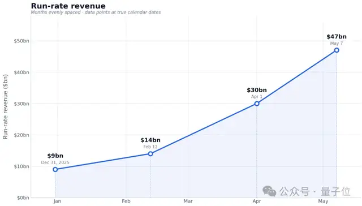Click the Dec 31, 2025 date label
The image size is (362, 206).
55,162
